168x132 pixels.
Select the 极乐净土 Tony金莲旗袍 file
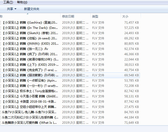click(30, 91)
